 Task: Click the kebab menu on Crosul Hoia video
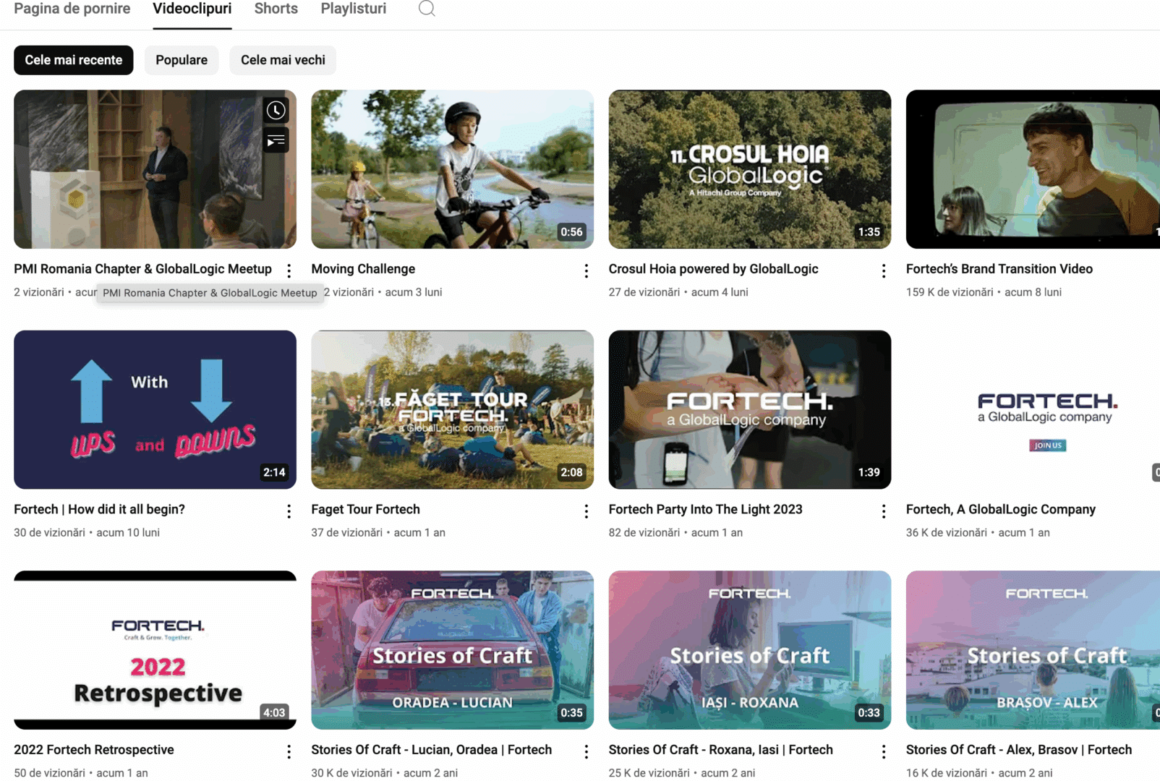pos(884,270)
